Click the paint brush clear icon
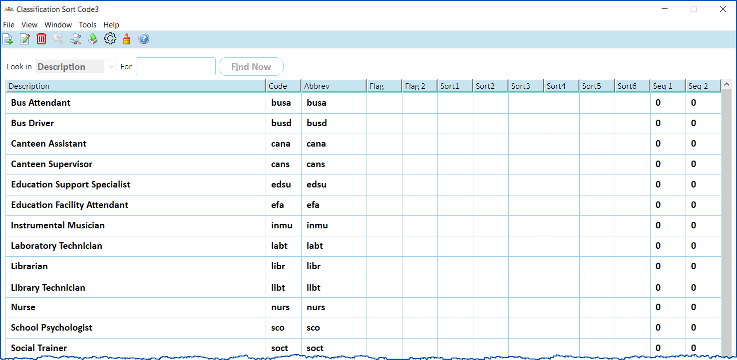The image size is (737, 360). coord(127,39)
